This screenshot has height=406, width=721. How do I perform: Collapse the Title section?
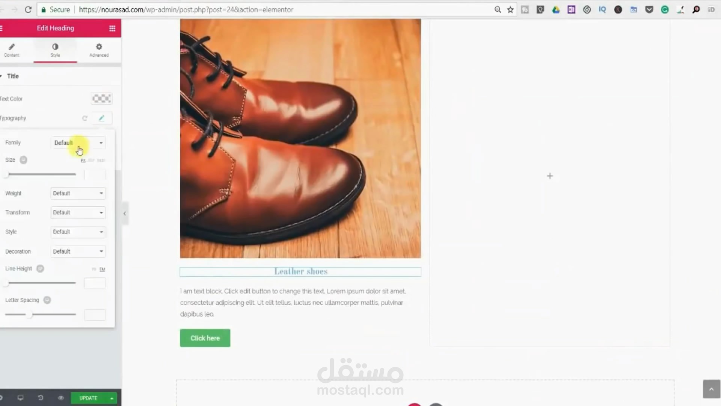tap(13, 76)
